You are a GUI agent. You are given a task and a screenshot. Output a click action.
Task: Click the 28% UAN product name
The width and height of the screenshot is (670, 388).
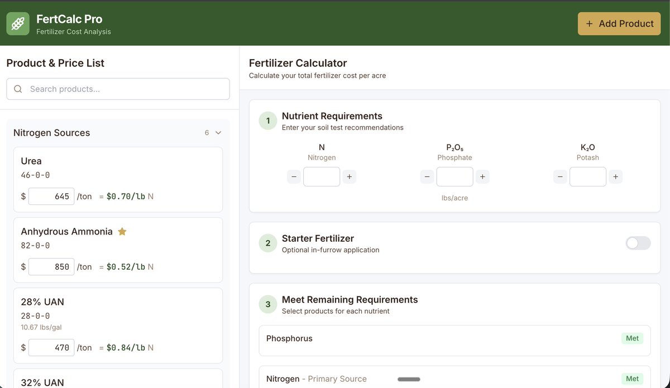click(x=42, y=301)
